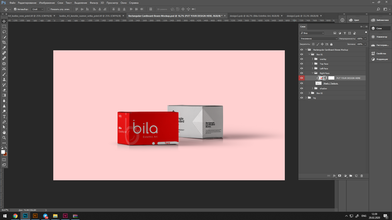This screenshot has width=392, height=220.
Task: Open the Выделение menu
Action: point(81,3)
